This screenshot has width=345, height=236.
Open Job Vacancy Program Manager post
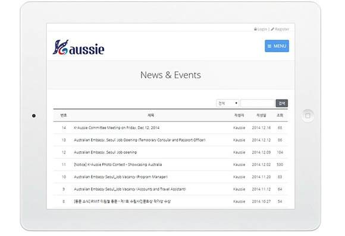tap(121, 177)
